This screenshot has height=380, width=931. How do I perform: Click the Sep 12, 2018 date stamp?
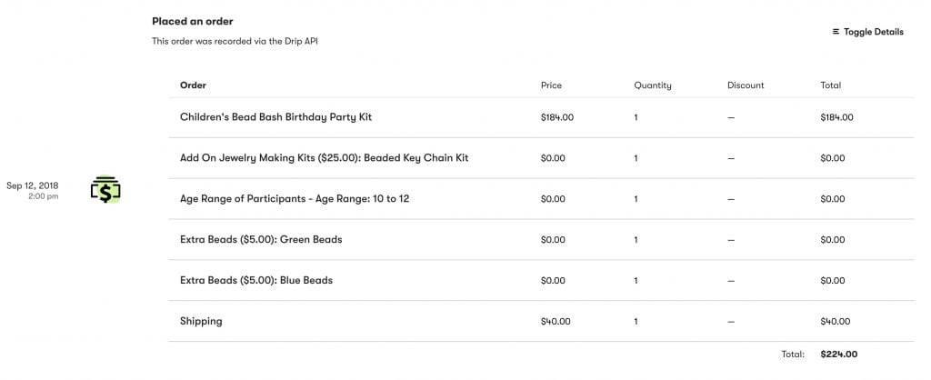pyautogui.click(x=33, y=185)
